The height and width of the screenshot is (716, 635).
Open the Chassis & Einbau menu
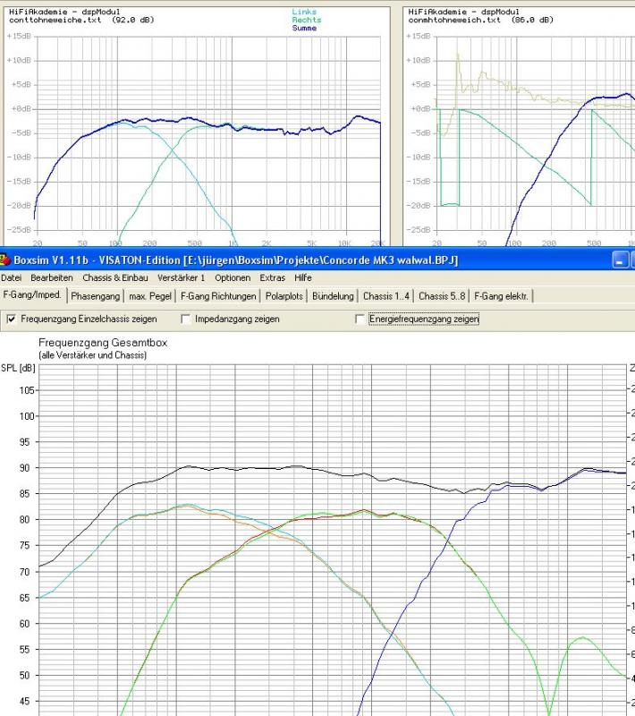coord(115,277)
